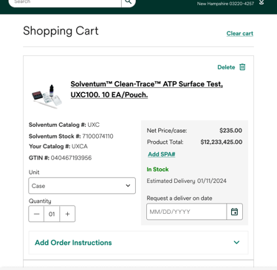Click the location arrow icon beside the address
The image size is (277, 270).
[261, 2]
